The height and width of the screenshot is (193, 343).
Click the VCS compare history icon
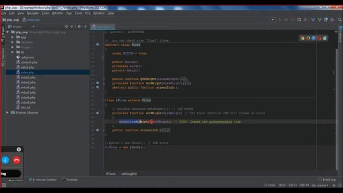(326, 20)
